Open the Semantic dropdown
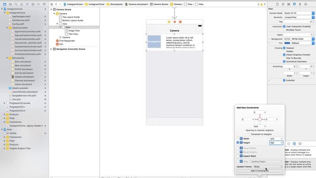Image resolution: width=316 pixels, height=178 pixels. (299, 17)
